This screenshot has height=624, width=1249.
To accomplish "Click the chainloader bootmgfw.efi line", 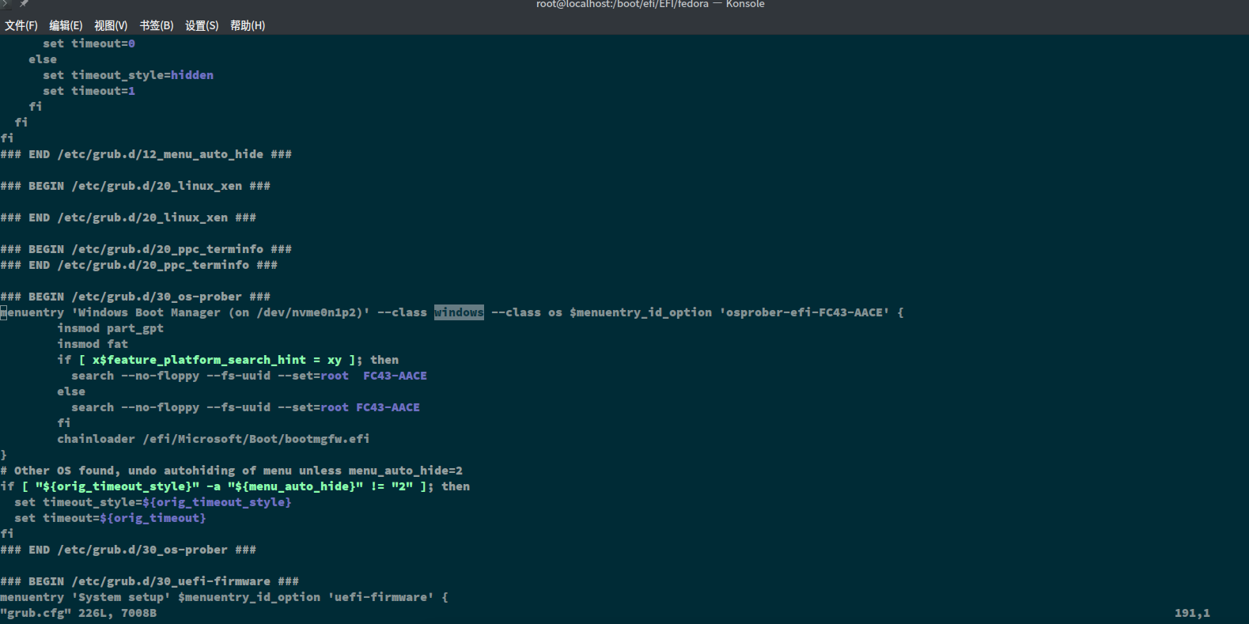I will tap(214, 439).
